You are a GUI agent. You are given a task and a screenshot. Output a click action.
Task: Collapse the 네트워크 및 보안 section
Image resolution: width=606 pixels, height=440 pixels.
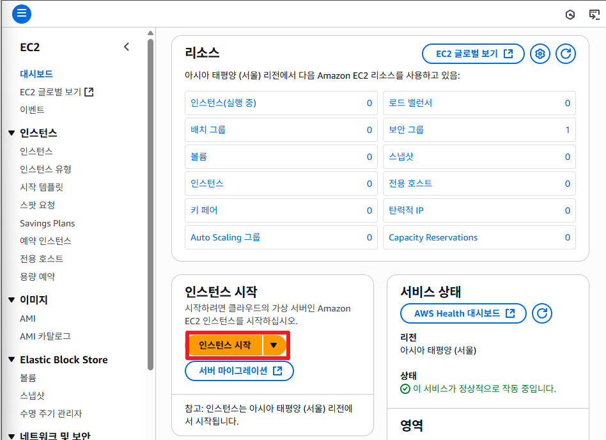[x=12, y=436]
